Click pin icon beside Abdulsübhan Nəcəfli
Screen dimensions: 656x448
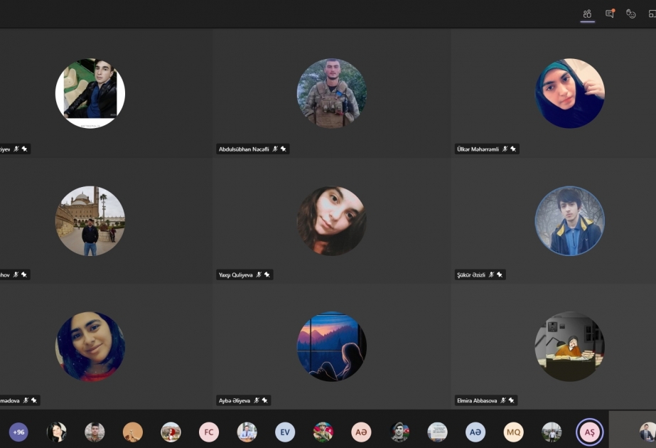284,149
